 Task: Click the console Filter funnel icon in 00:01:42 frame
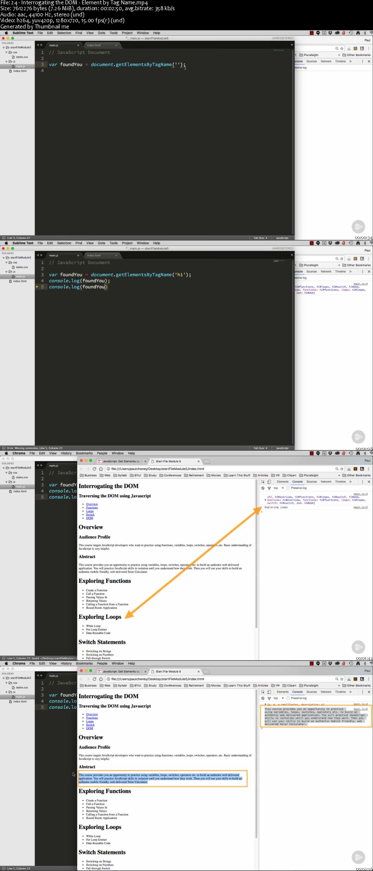click(x=269, y=488)
